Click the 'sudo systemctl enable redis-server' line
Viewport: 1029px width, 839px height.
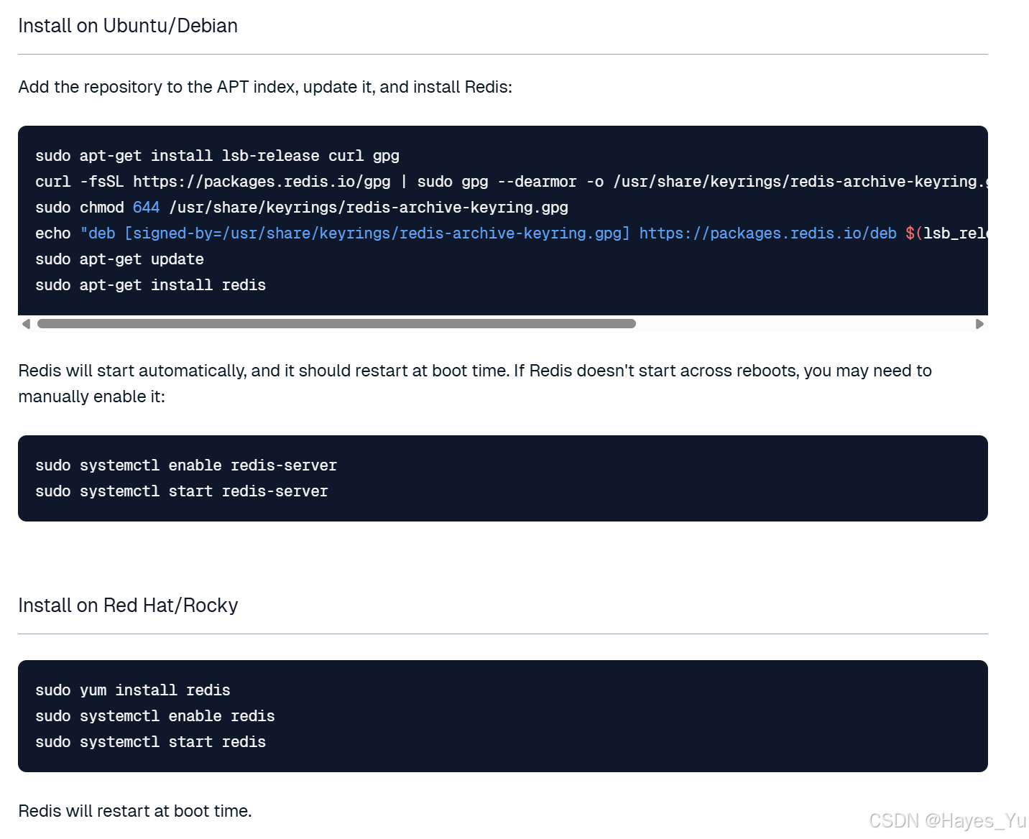(186, 465)
